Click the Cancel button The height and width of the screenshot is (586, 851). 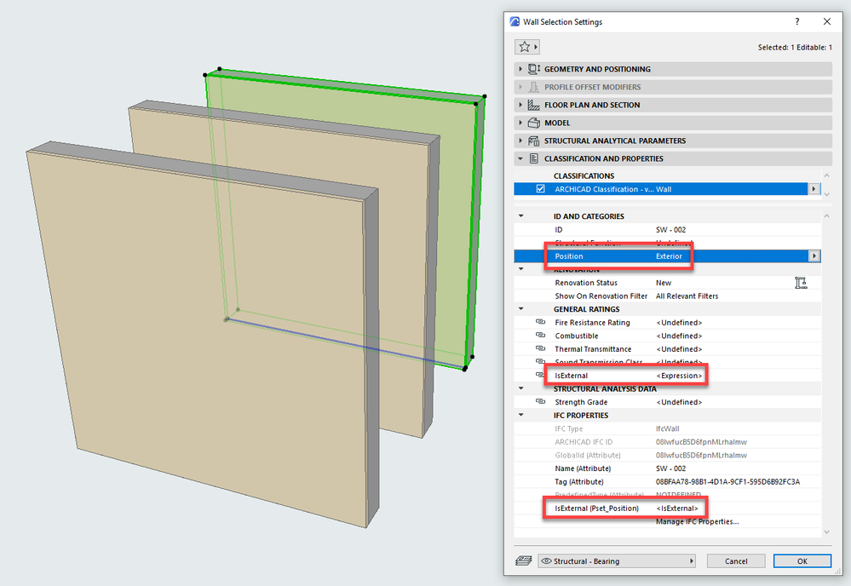point(736,561)
